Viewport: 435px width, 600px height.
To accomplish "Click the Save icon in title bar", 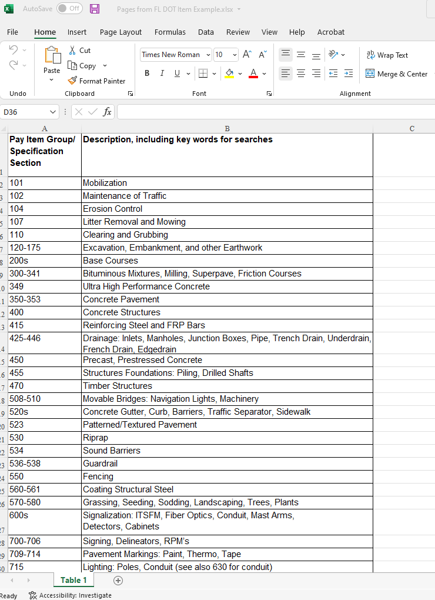I will click(x=95, y=9).
